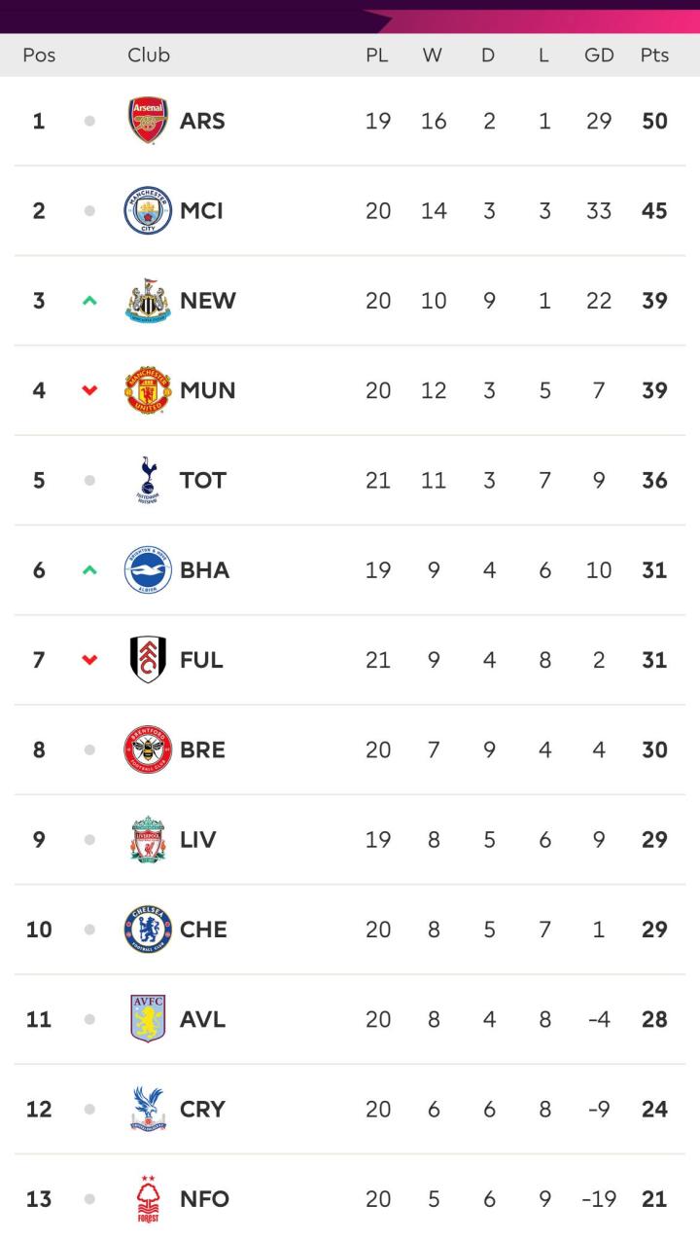Expand Man United's red down arrow
Screen dimensions: 700x1241
point(89,390)
